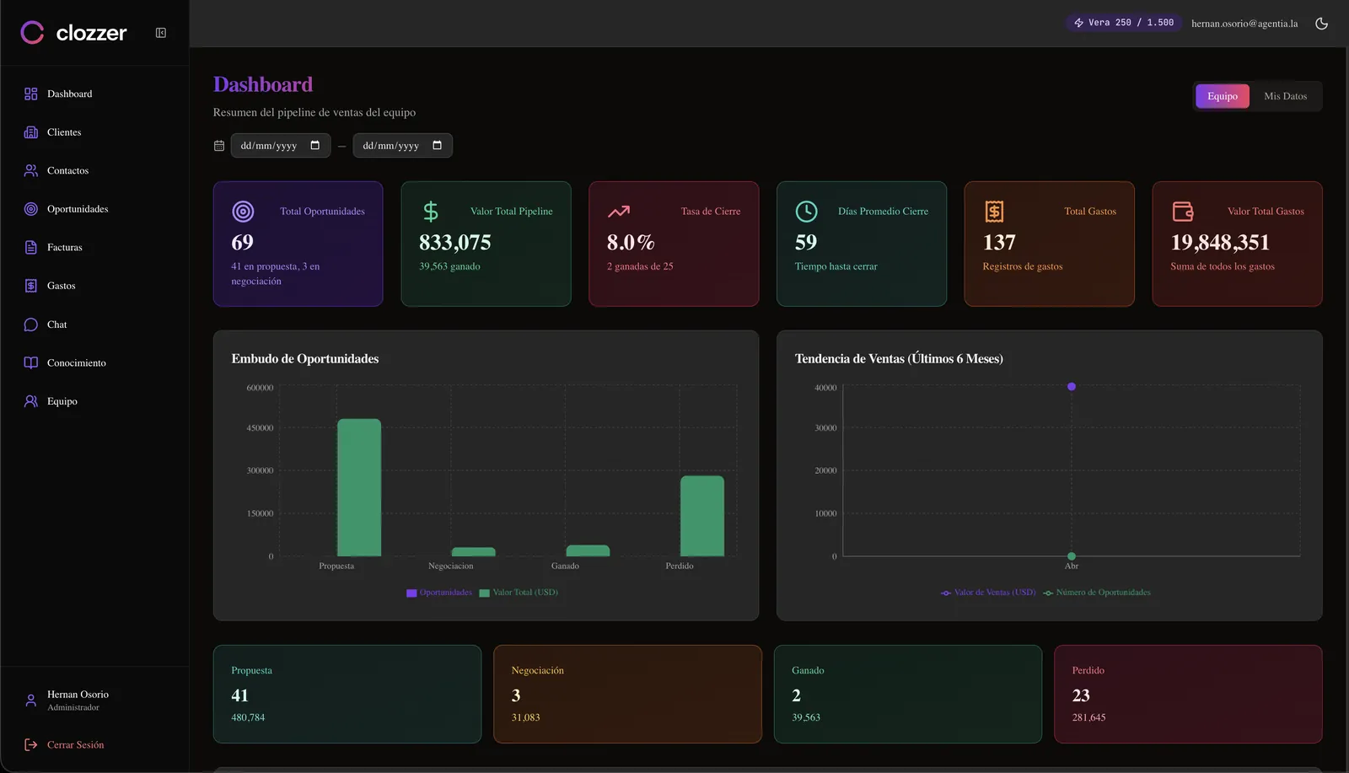Open the Perdido 23 summary card

pyautogui.click(x=1188, y=695)
